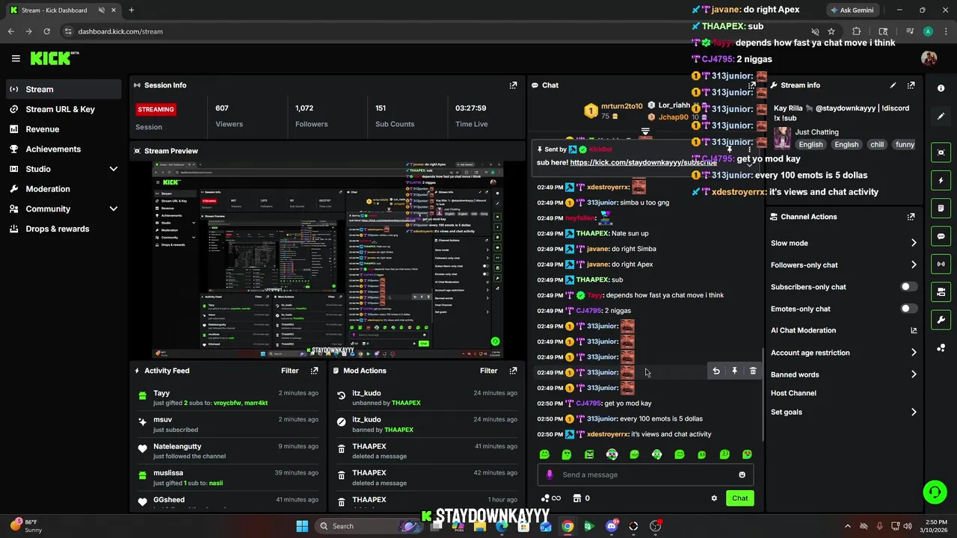
Task: Pop out the Stream info panel
Action: [911, 85]
